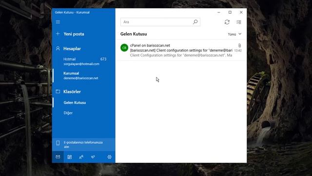Click the Hotmail unread count 673

(103, 59)
